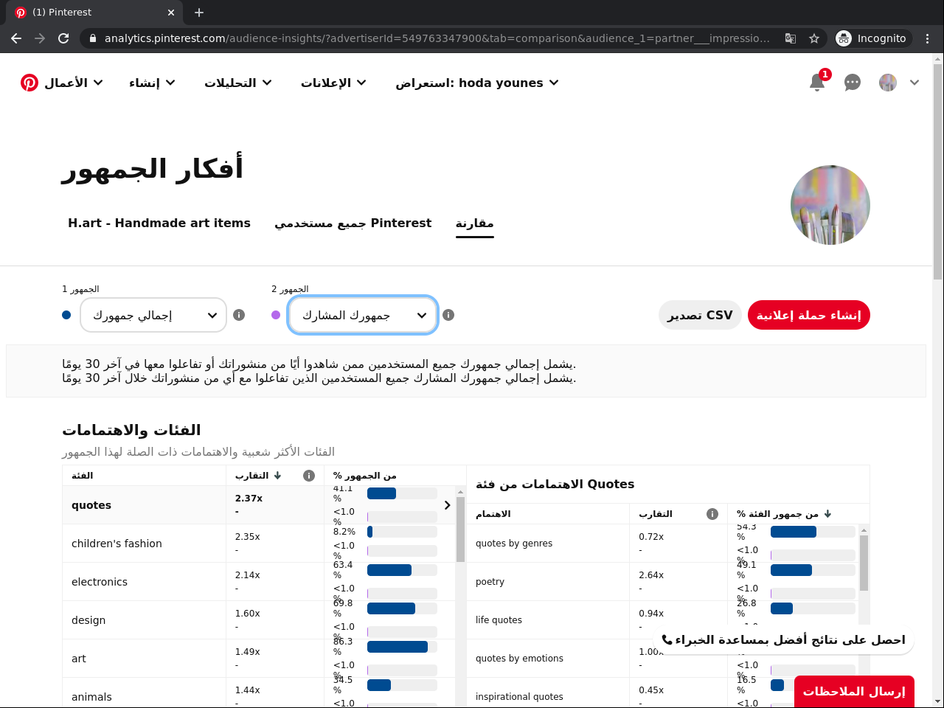
Task: Open the التحليلات dropdown menu
Action: click(238, 83)
